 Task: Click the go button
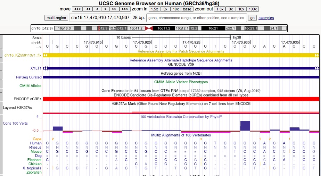pos(253,18)
